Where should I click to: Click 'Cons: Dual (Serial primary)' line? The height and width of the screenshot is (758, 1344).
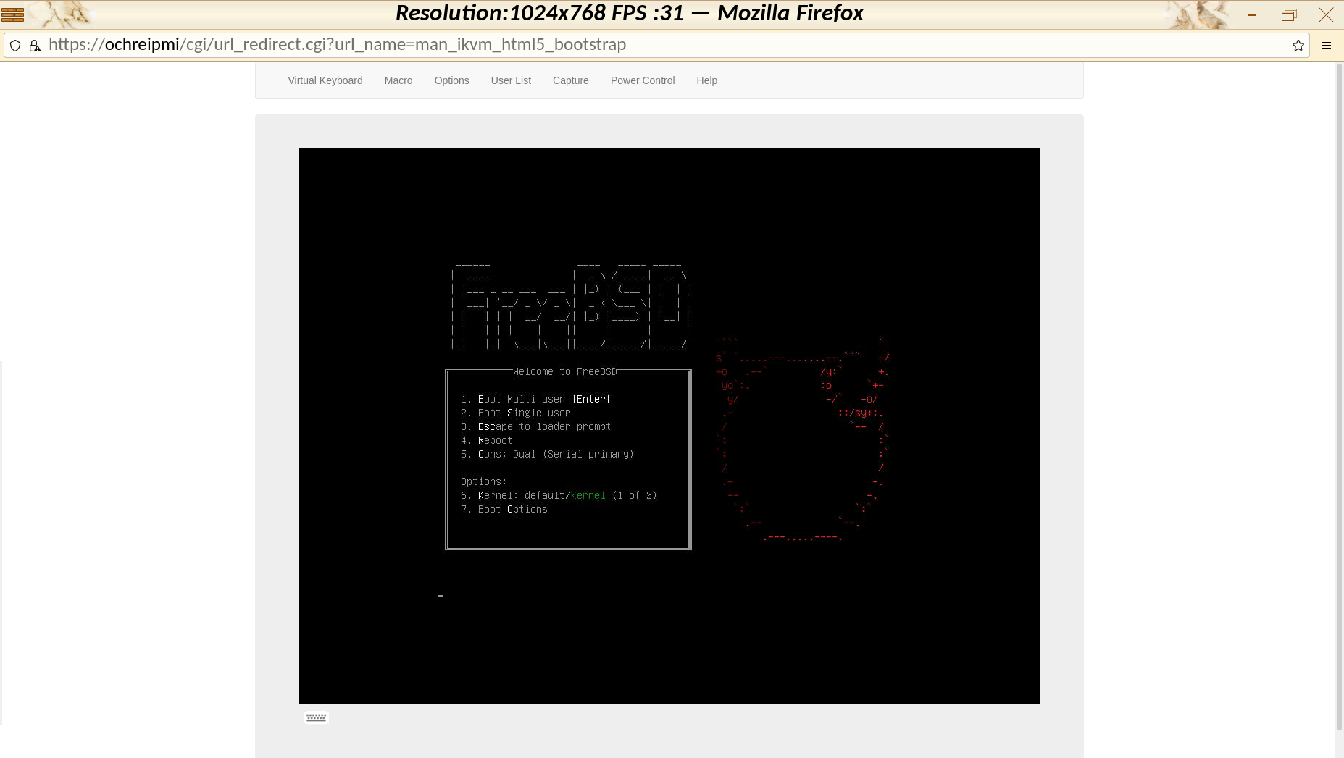tap(548, 454)
